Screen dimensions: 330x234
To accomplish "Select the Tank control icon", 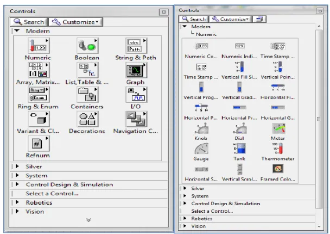I will pos(239,149).
